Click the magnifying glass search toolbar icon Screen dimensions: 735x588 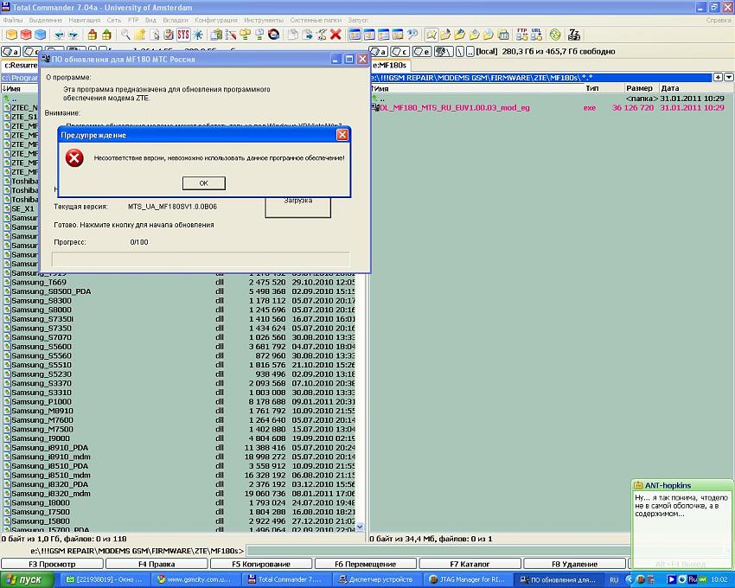coord(125,35)
